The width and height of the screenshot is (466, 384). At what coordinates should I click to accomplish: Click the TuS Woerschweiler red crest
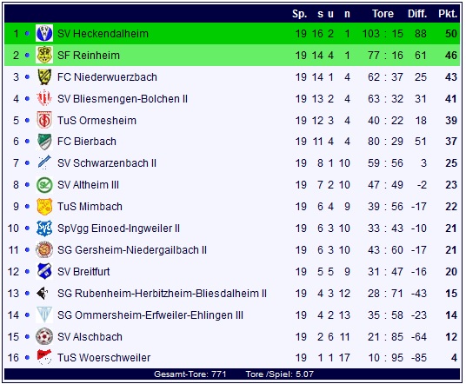[44, 358]
